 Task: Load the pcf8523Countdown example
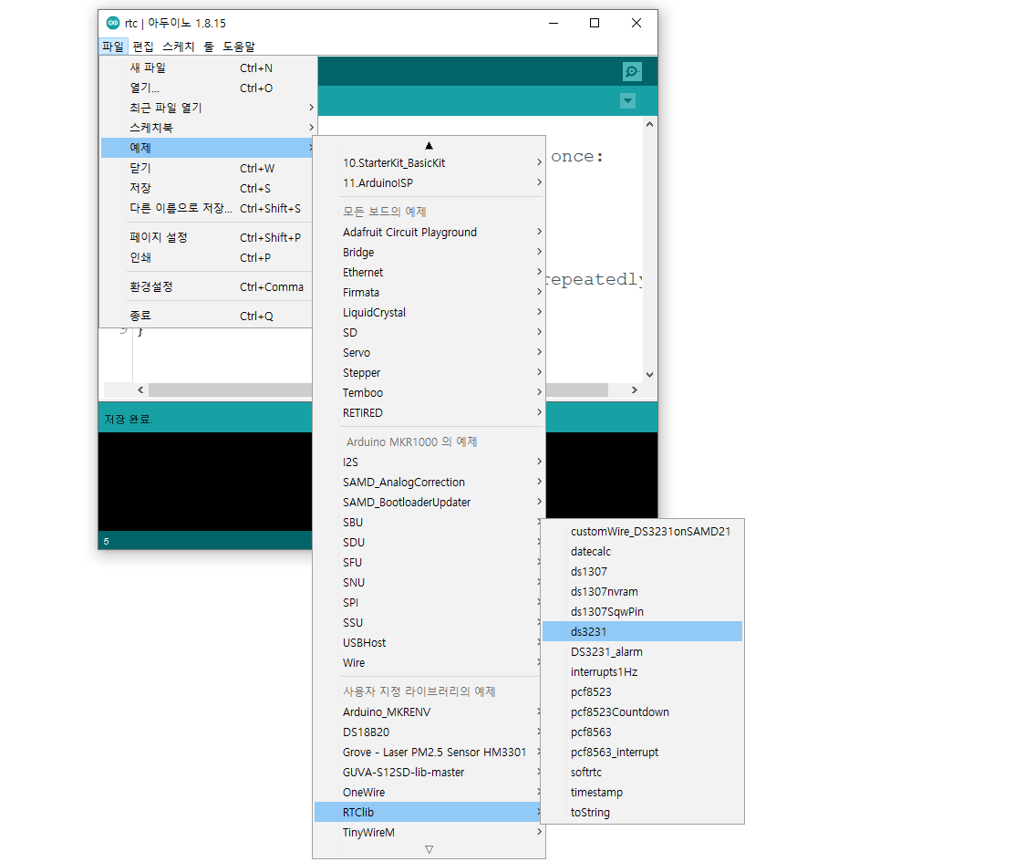[642, 711]
